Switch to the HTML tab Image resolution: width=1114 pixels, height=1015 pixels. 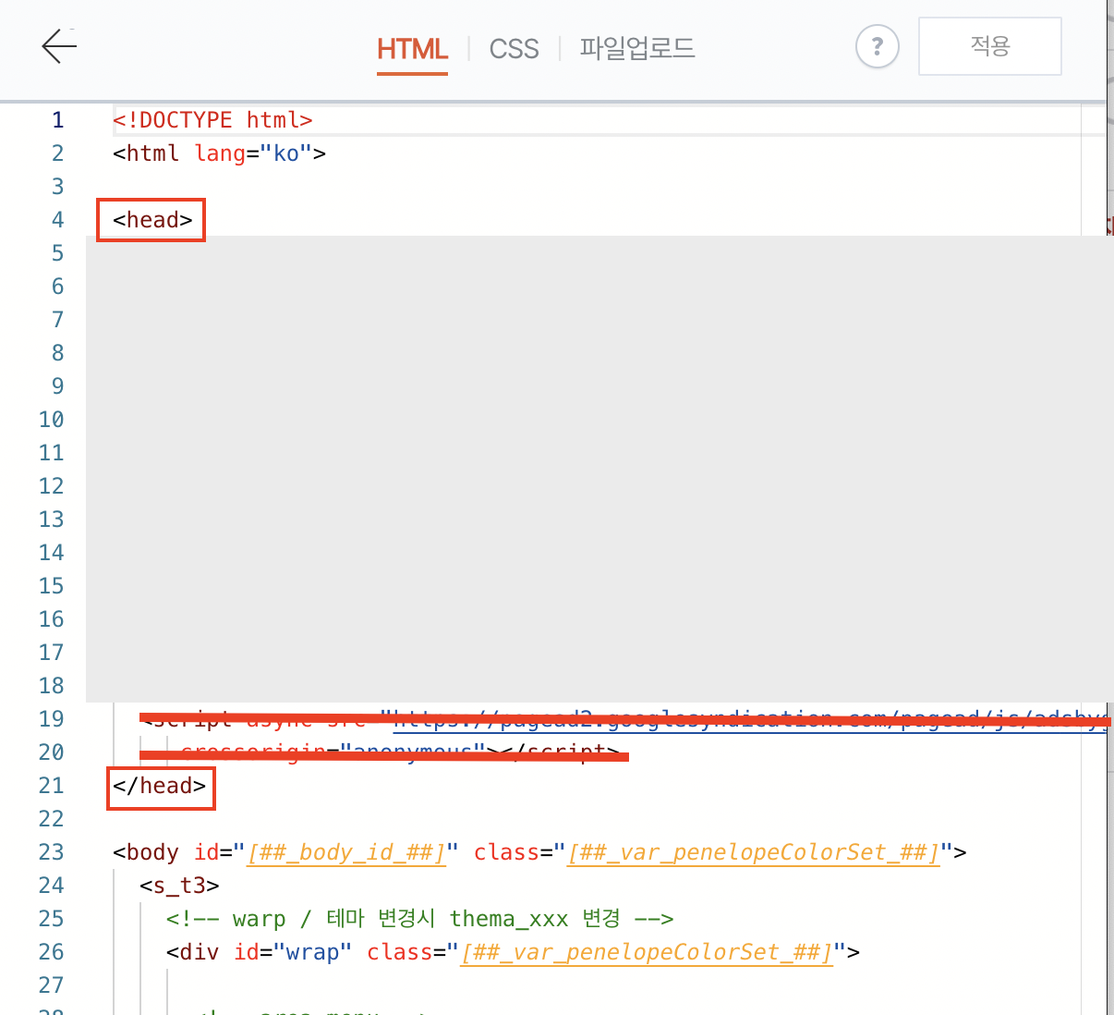[x=412, y=49]
